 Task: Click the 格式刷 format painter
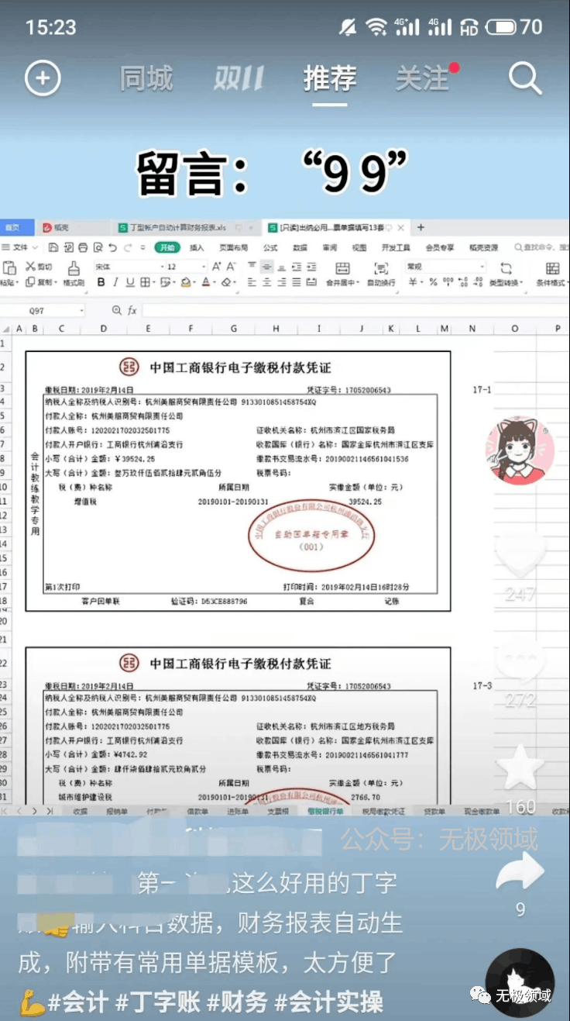coord(74,274)
